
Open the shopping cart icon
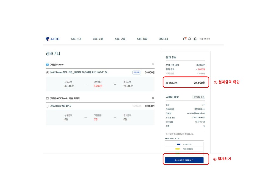(185, 39)
